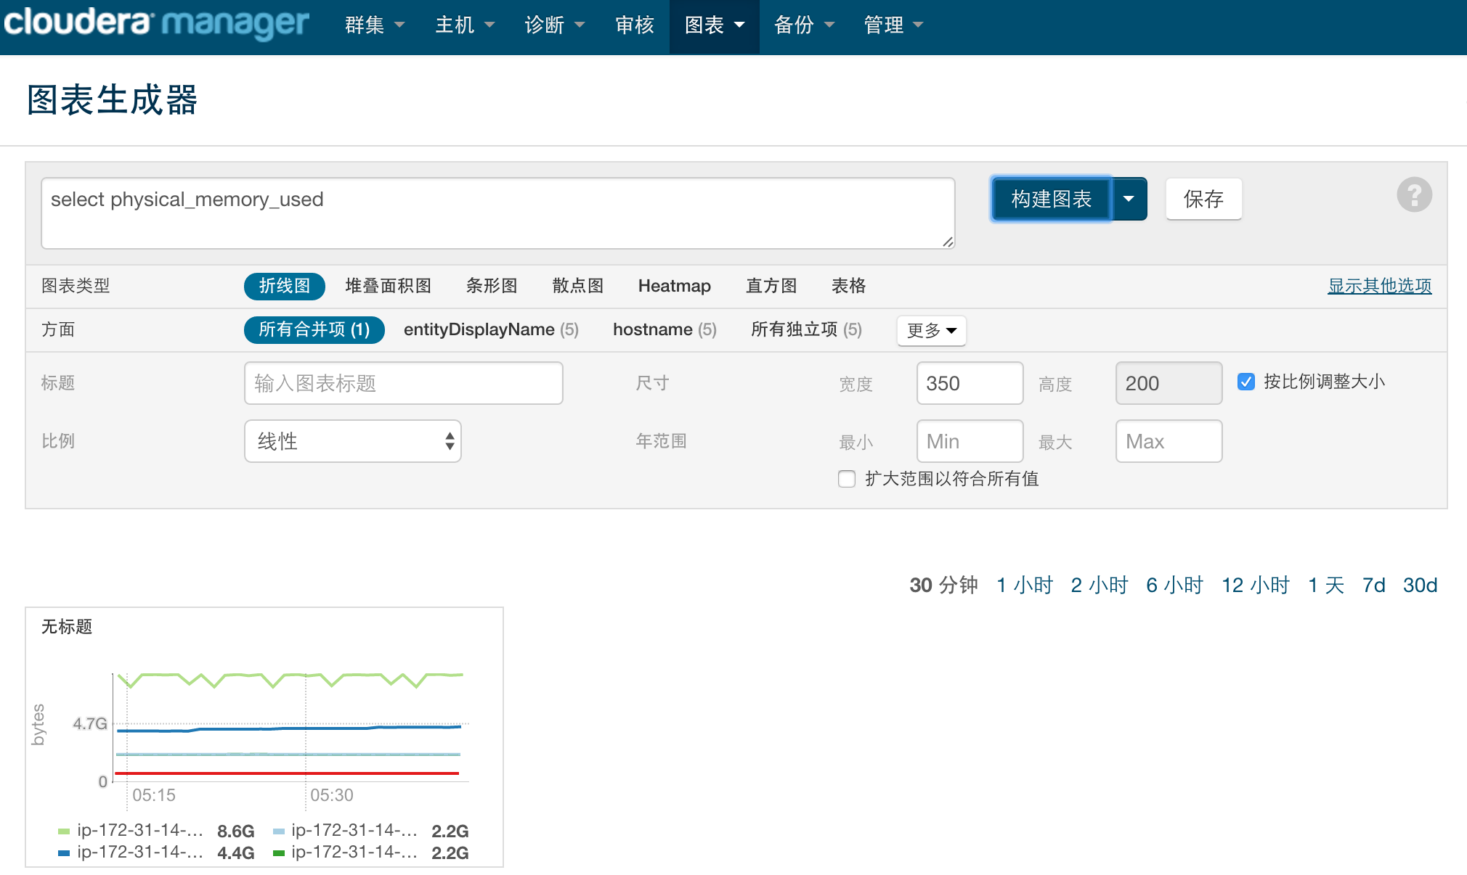Image resolution: width=1467 pixels, height=875 pixels.
Task: Choose the Heatmap chart type
Action: pyautogui.click(x=674, y=286)
